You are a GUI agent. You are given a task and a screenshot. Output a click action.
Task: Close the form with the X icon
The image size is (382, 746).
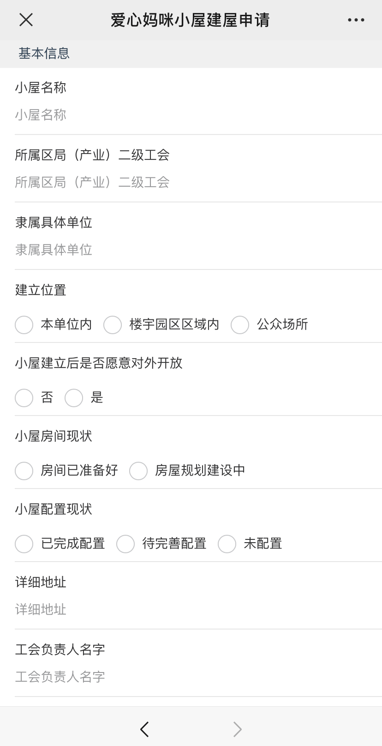tap(26, 20)
